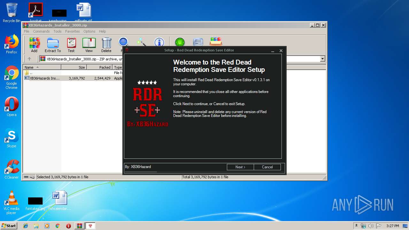Viewport: 409px width, 230px height.
Task: Click the Find magnifier icon in WinRAR
Action: (x=123, y=42)
